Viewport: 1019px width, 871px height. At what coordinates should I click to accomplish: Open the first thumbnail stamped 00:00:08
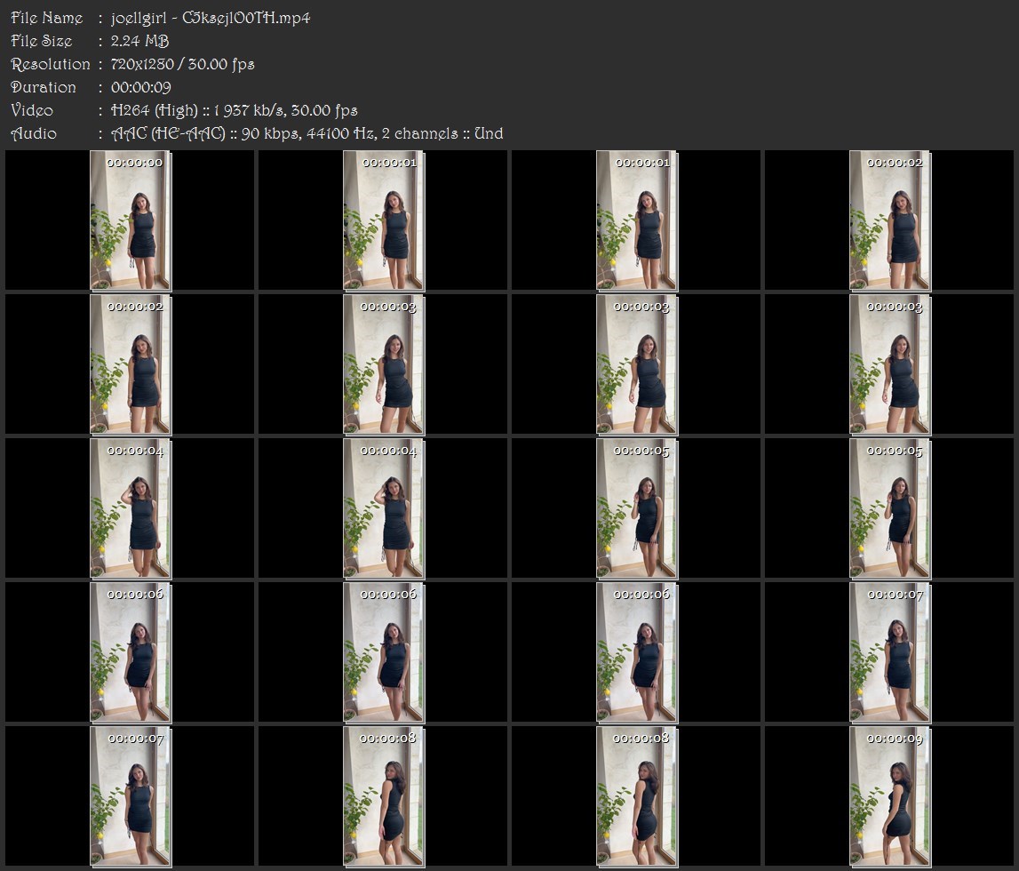pos(384,796)
